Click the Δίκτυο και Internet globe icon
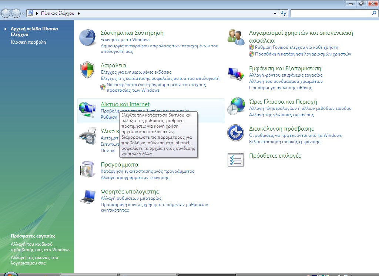 pos(87,110)
